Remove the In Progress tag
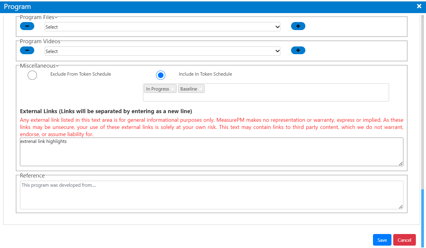Viewport: 426px width, 248px height. pos(172,89)
